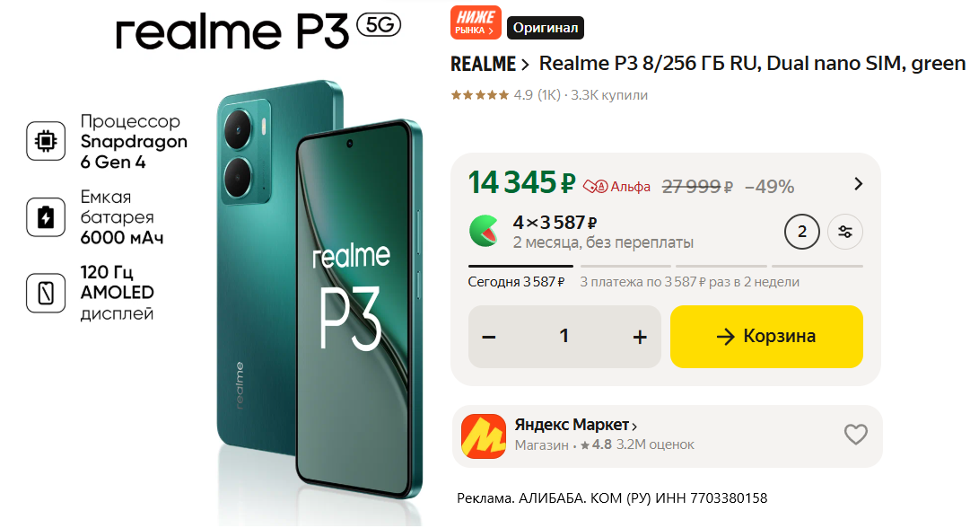Click the green Split watermelon icon
The width and height of the screenshot is (970, 528).
pos(484,231)
